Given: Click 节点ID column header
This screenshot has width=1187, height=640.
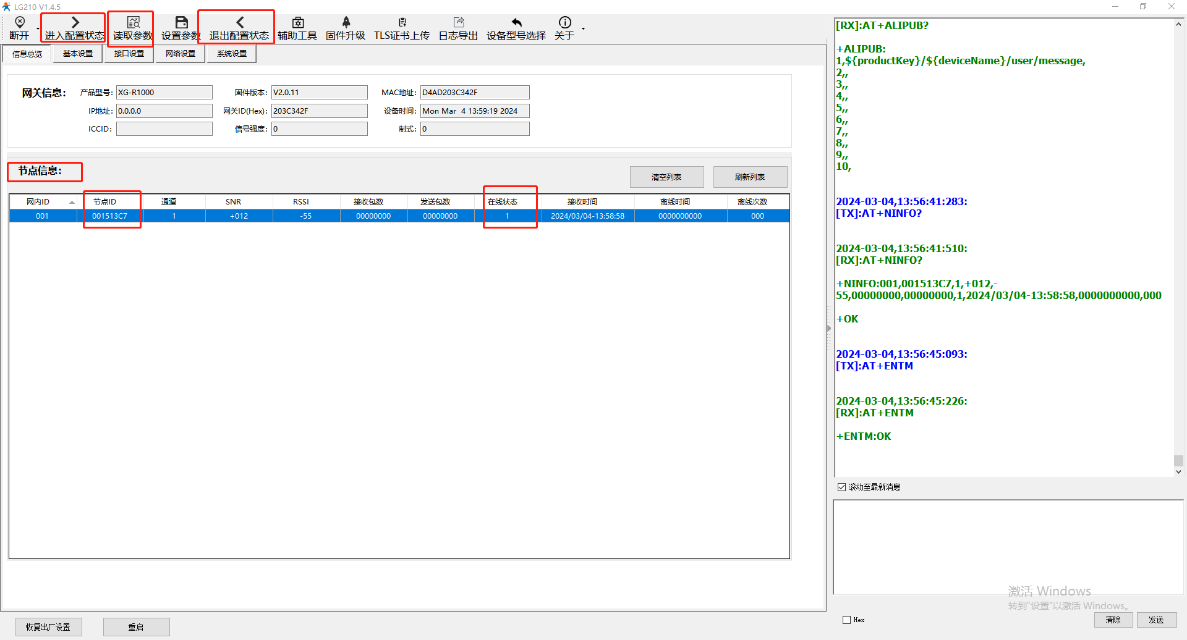Looking at the screenshot, I should tap(110, 202).
